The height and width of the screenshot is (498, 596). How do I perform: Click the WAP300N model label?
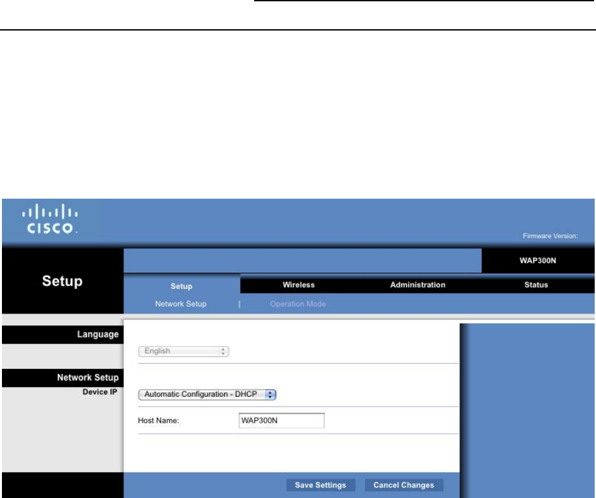point(538,260)
